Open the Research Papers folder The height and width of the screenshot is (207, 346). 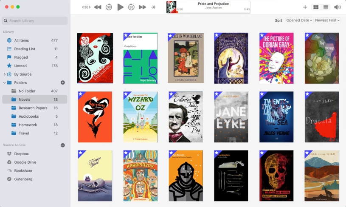[35, 108]
